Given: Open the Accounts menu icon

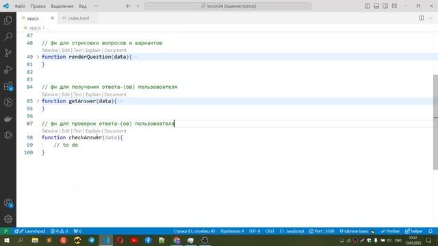Looking at the screenshot, I should (x=8, y=203).
